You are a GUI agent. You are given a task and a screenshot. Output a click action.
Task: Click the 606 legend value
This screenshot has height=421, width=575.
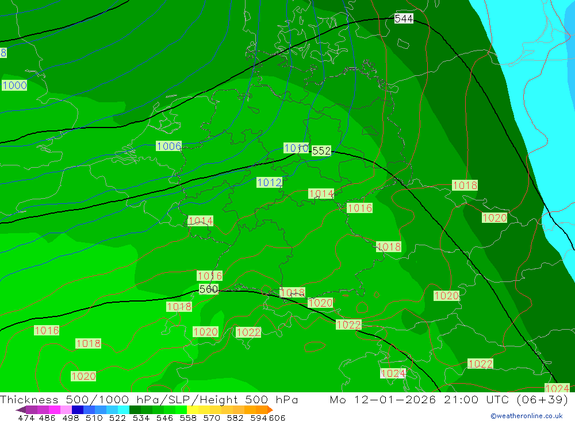[x=277, y=418]
